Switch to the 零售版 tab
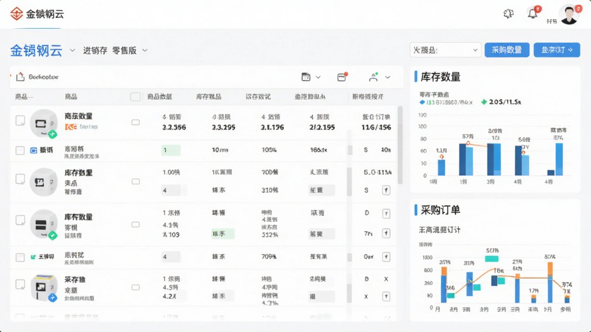This screenshot has width=591, height=332. click(x=125, y=51)
